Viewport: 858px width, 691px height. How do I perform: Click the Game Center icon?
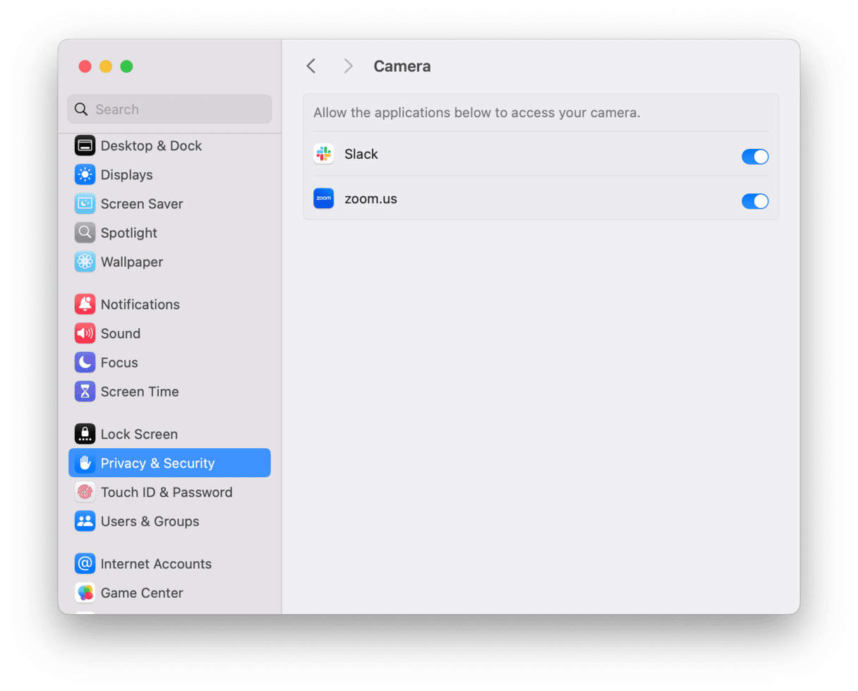(85, 593)
